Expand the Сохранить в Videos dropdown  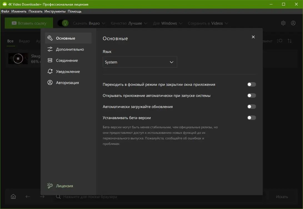click(x=208, y=23)
